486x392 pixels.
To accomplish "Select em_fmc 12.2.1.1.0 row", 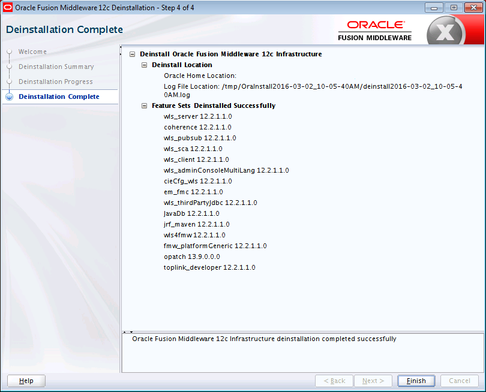I will click(193, 192).
